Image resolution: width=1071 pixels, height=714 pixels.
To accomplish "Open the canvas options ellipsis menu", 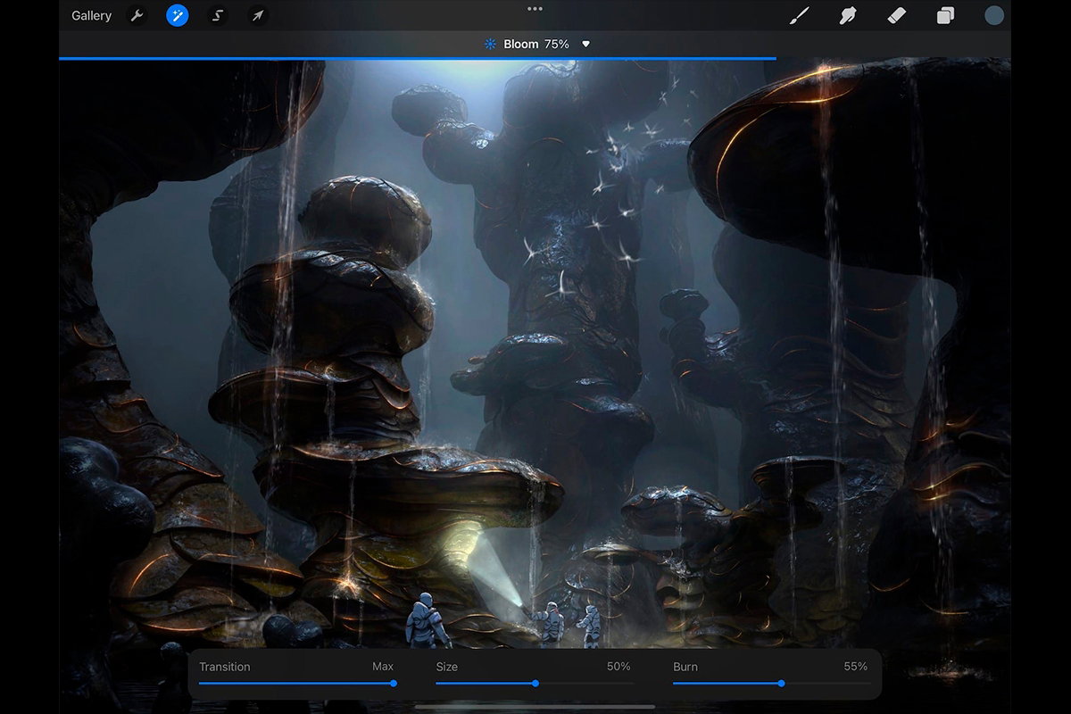I will (535, 8).
